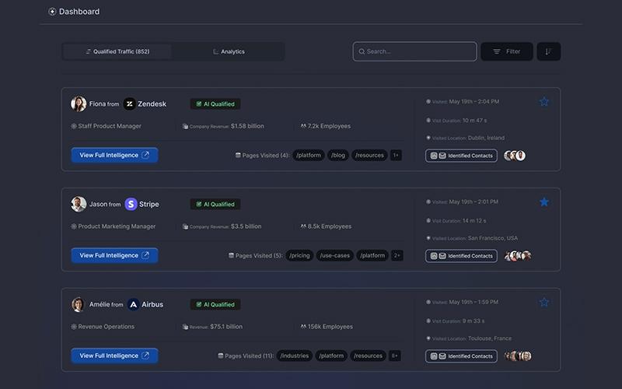Screen dimensions: 622x389
Task: Click the search magnifier icon
Action: pyautogui.click(x=362, y=51)
